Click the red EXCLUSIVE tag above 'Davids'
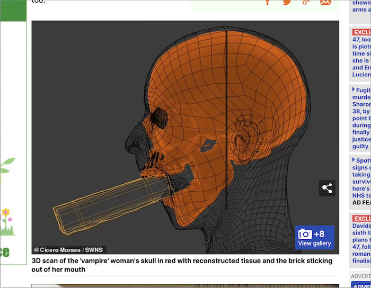371x288 pixels. (x=362, y=219)
